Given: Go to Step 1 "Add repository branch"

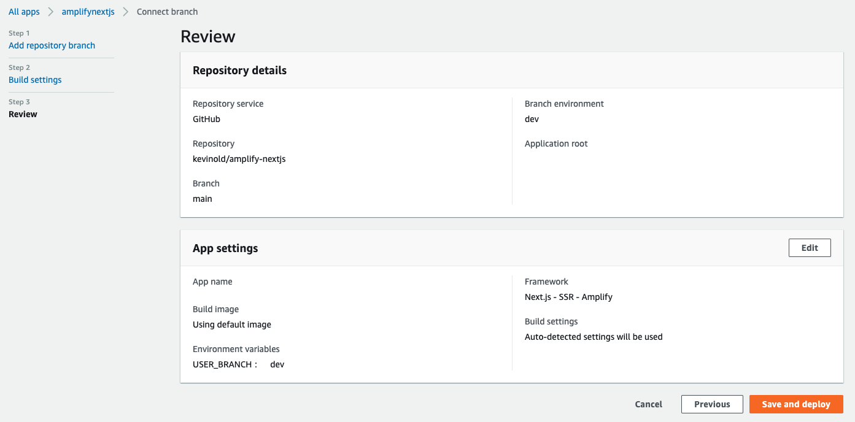Looking at the screenshot, I should click(x=52, y=45).
